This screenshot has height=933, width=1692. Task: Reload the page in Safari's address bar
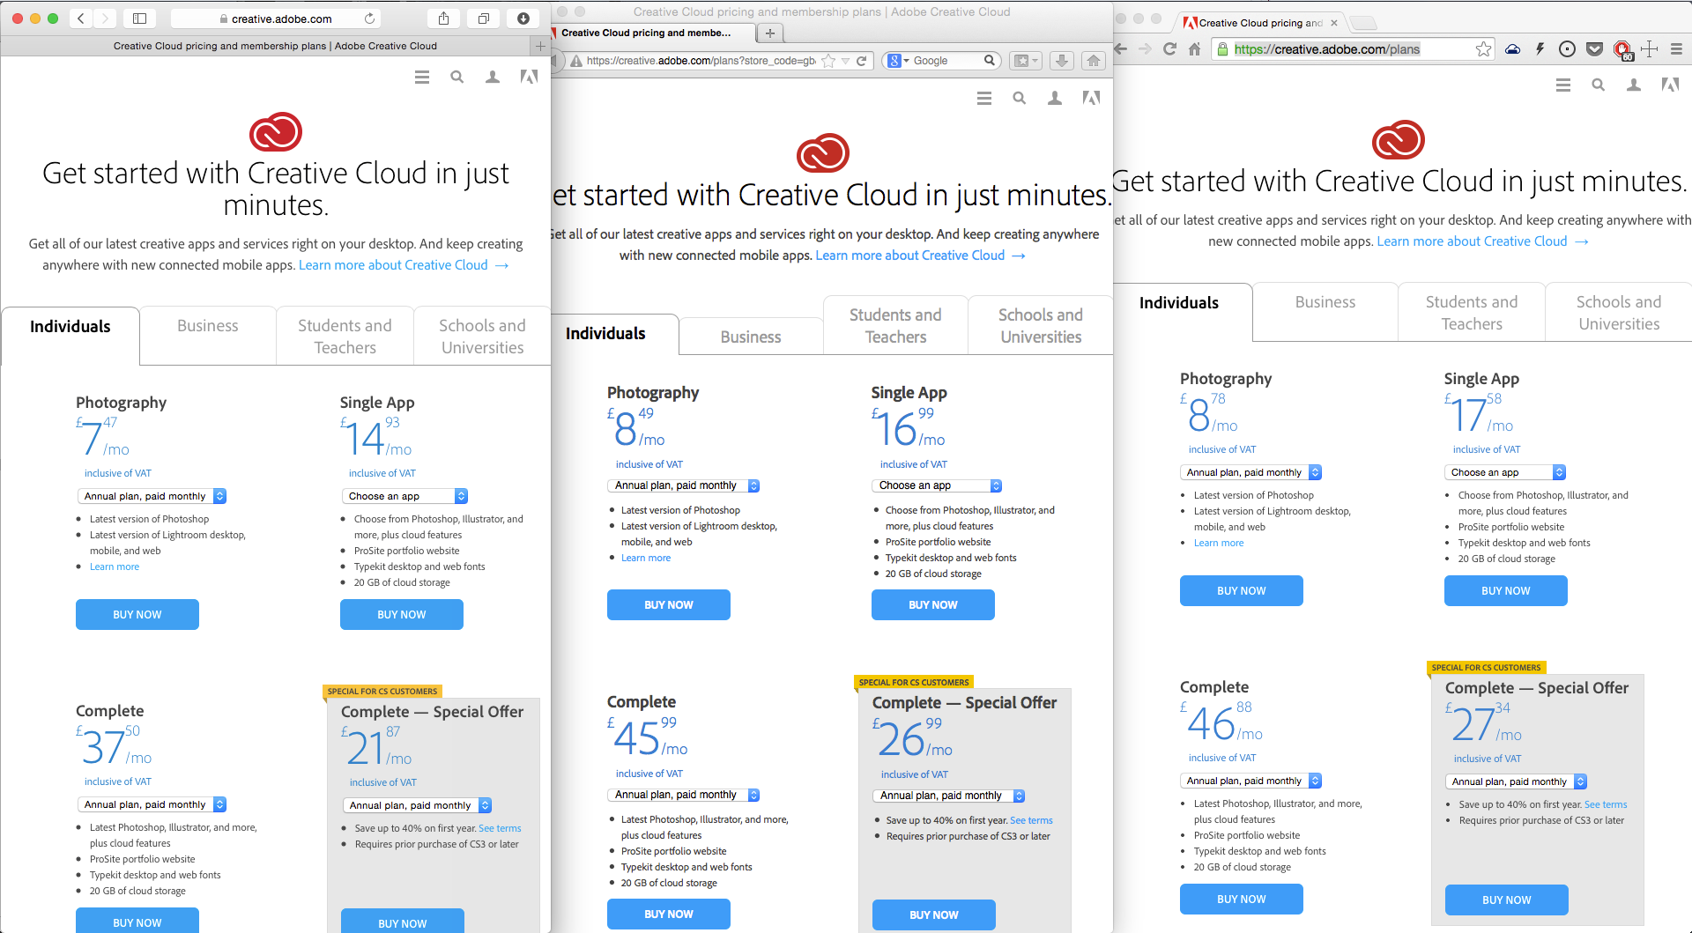tap(369, 19)
